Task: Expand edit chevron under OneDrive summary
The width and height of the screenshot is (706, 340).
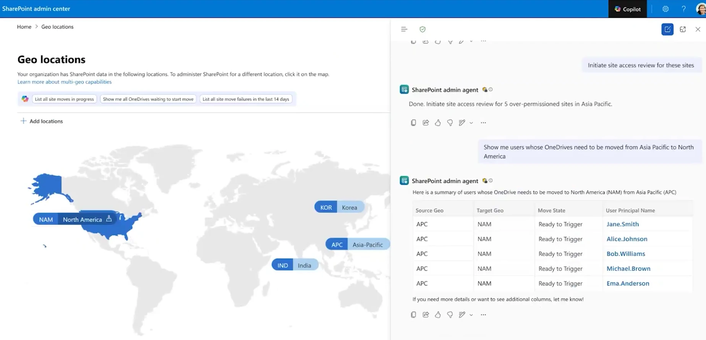Action: pyautogui.click(x=471, y=315)
